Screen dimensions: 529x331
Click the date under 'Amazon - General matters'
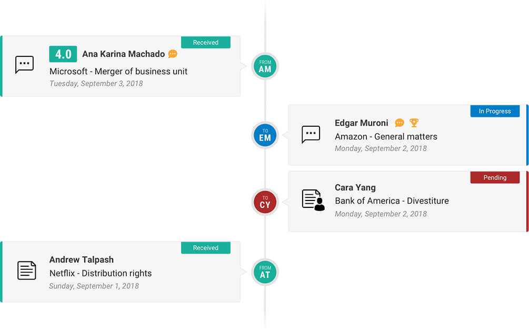point(381,148)
